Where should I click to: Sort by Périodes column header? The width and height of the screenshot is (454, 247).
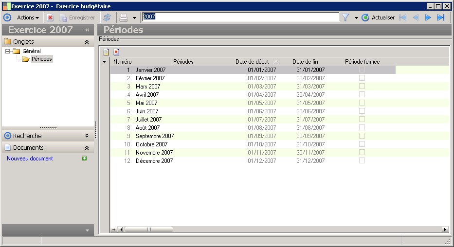(x=183, y=62)
